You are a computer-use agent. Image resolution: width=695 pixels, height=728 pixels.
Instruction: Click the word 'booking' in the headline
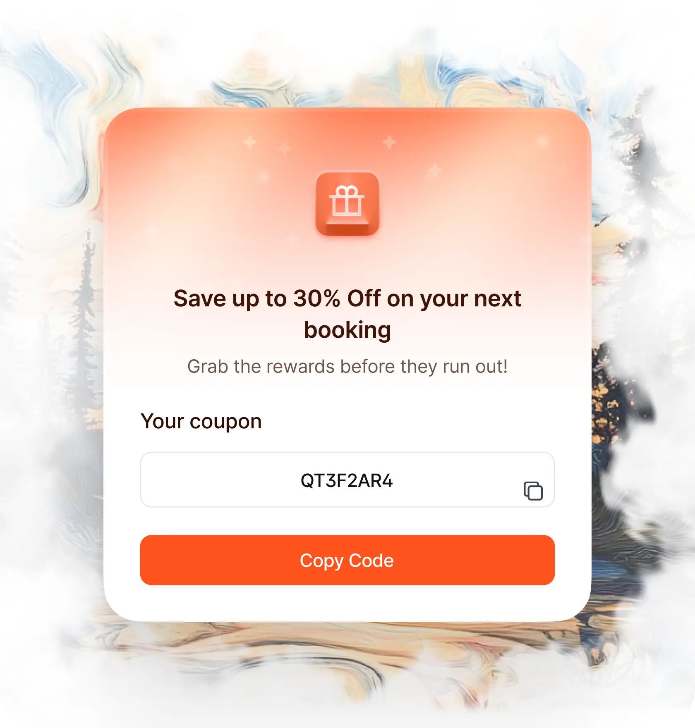click(347, 330)
